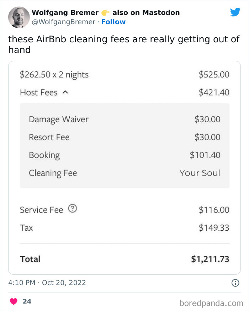Click the bird logo to open Twitter home

235,12
